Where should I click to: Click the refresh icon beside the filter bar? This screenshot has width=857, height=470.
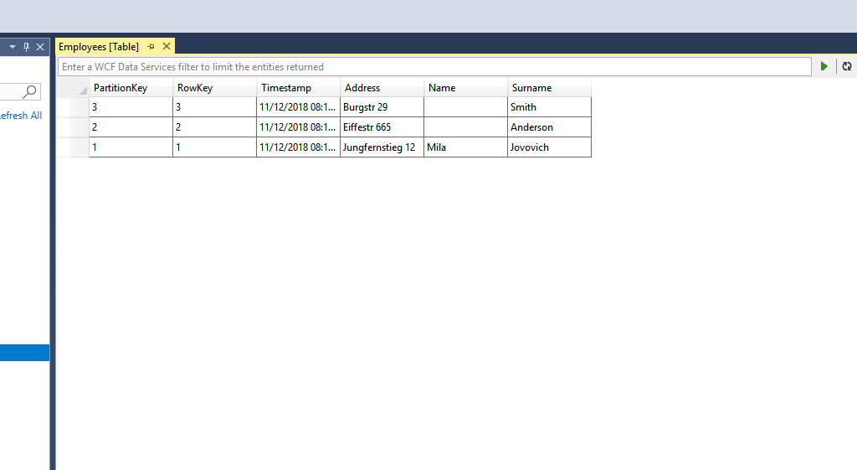[x=847, y=66]
